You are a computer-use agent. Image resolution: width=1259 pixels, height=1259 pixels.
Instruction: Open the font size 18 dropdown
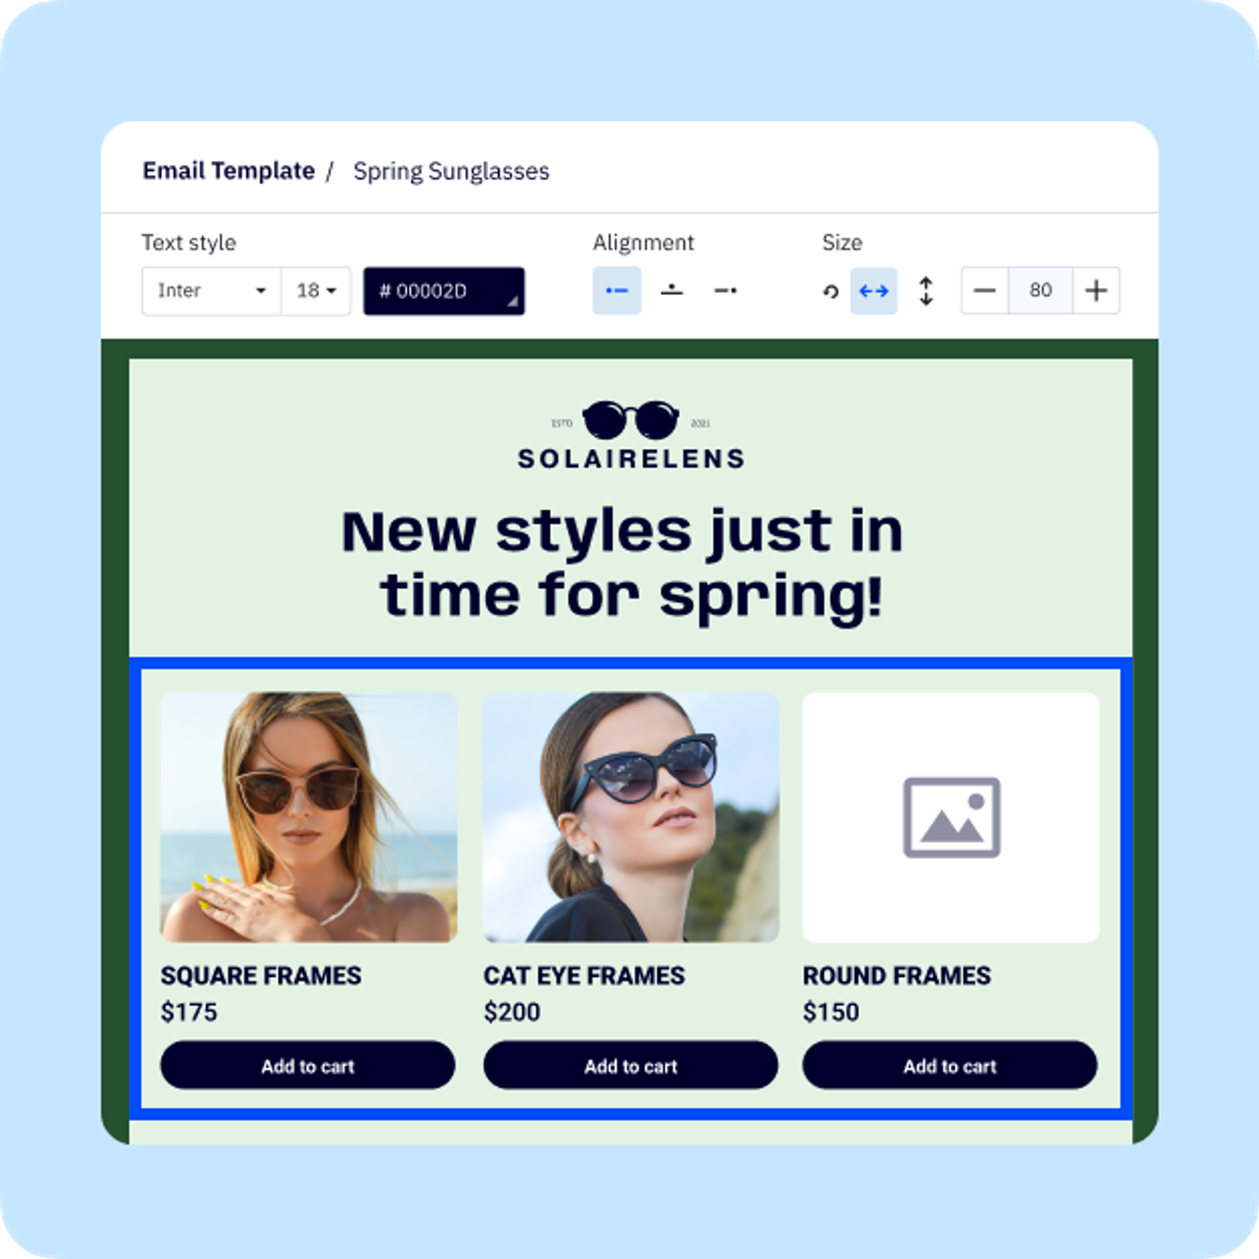tap(316, 290)
